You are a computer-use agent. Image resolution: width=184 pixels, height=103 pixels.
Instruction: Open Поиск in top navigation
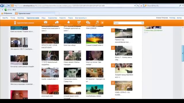[x=70, y=18]
